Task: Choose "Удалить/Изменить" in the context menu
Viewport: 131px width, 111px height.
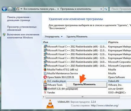Action: pyautogui.click(x=86, y=84)
